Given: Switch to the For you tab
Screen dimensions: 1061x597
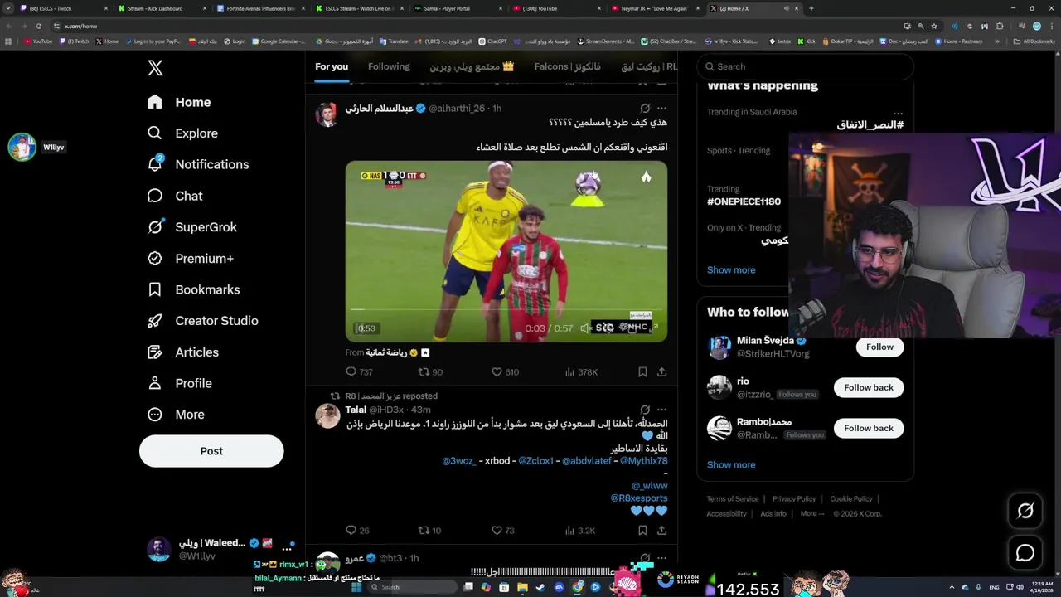Looking at the screenshot, I should click(x=332, y=66).
